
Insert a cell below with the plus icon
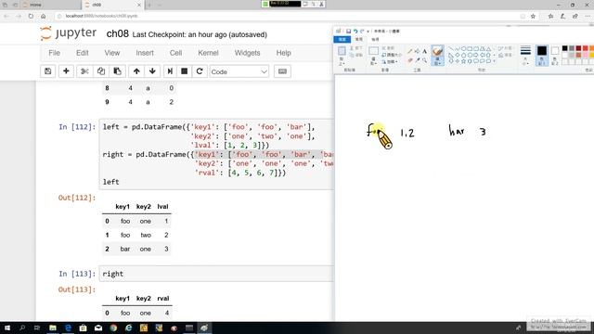pyautogui.click(x=66, y=71)
